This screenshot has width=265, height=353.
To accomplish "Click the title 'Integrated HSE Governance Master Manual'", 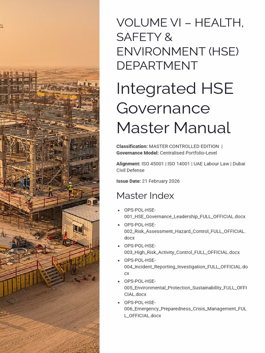I will pos(175,108).
